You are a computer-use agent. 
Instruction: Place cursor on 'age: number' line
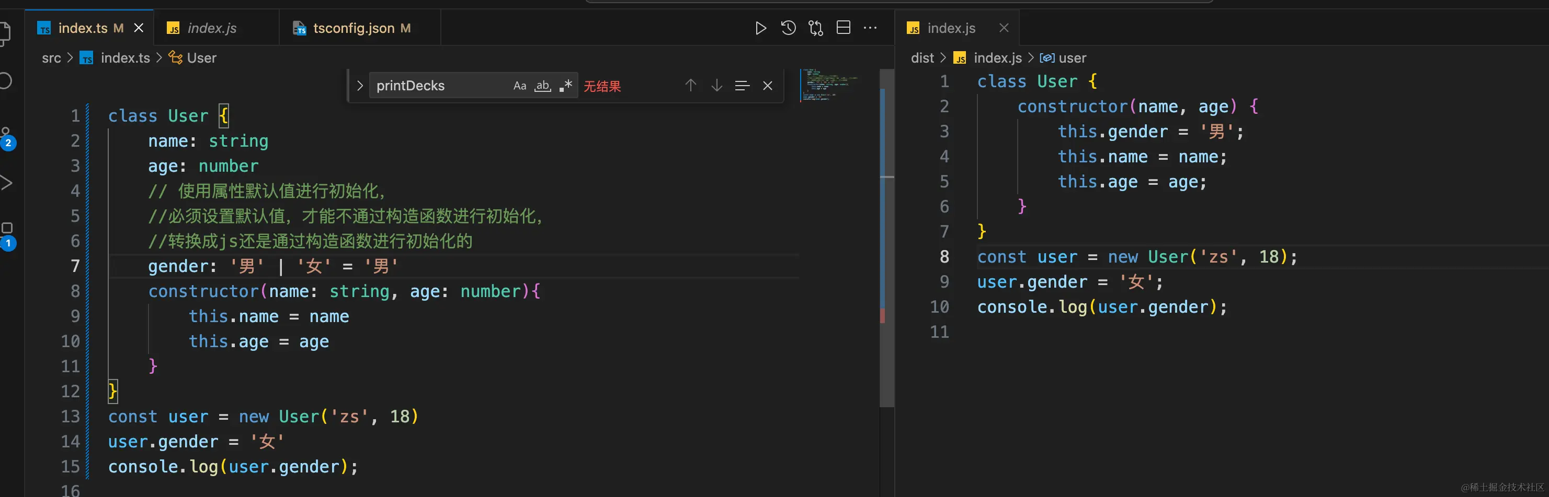pos(203,166)
